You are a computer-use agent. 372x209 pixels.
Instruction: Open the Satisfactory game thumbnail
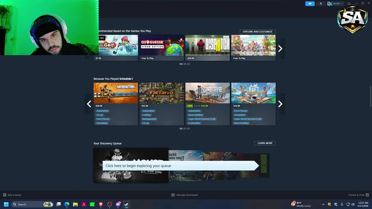[x=116, y=93]
